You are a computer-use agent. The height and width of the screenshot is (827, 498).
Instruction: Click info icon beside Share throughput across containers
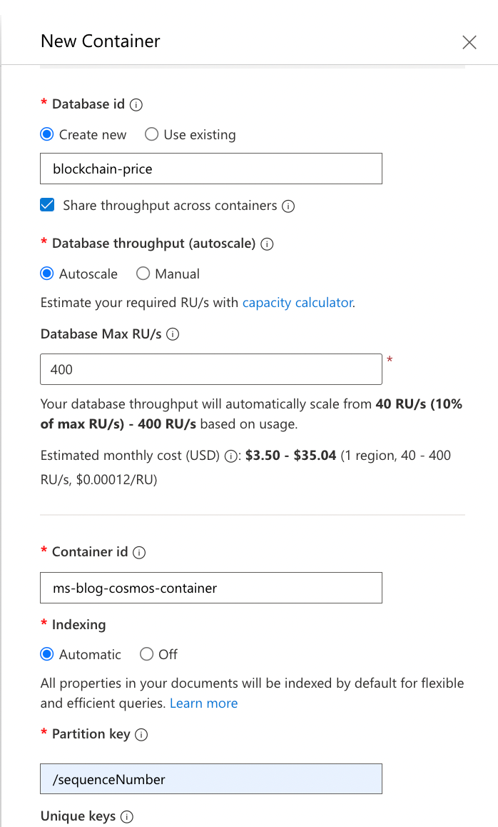pos(288,206)
